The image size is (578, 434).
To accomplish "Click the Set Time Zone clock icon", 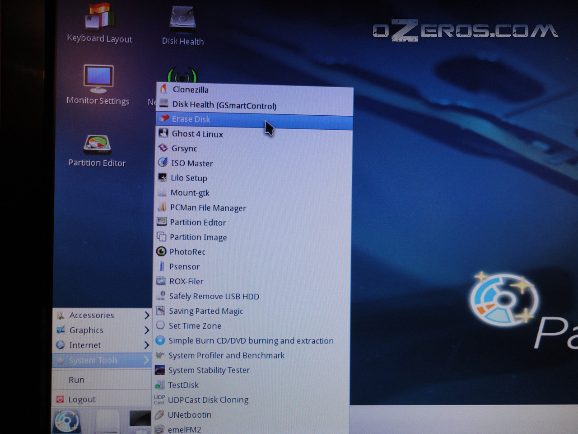I will pos(160,325).
